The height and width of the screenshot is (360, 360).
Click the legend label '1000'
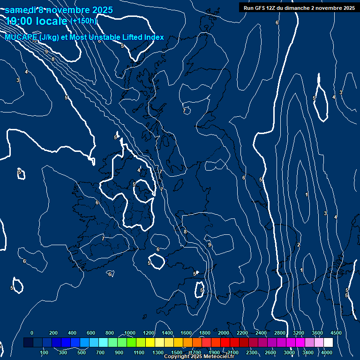point(130,333)
